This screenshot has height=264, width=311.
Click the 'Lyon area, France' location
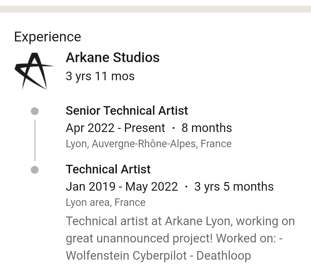[x=105, y=202]
